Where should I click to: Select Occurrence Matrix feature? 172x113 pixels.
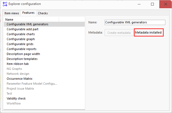[x=44, y=79]
